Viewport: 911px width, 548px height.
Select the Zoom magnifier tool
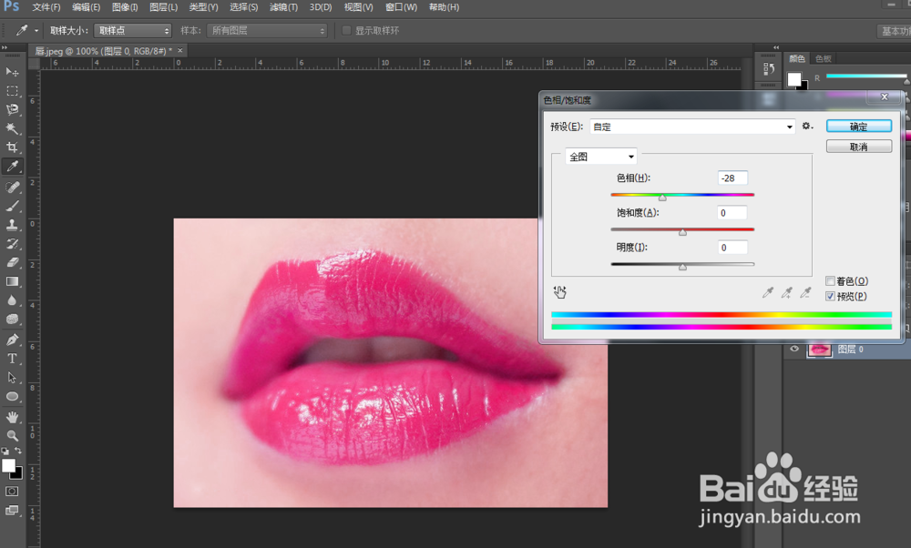[13, 436]
